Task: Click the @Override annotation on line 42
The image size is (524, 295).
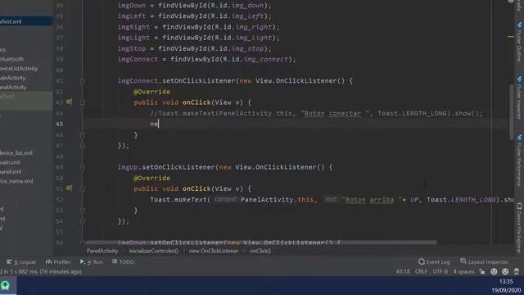Action: point(151,92)
